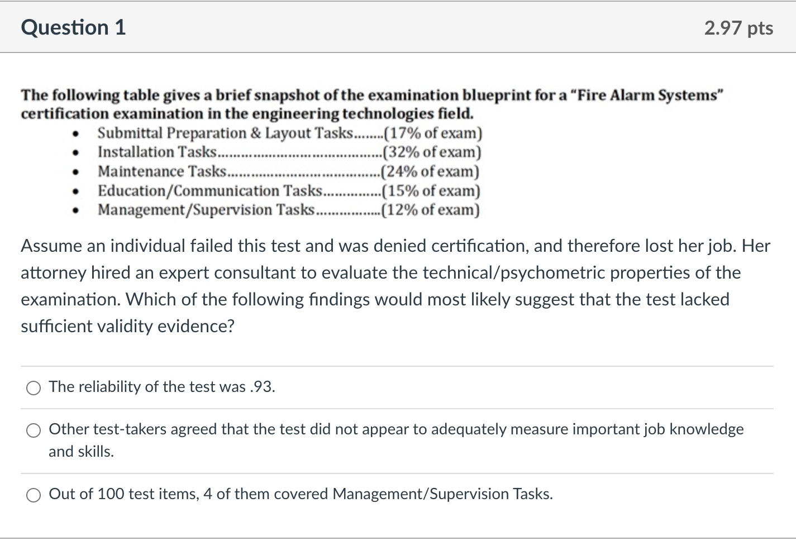
Task: Click the answer label 'Out of 100 test items'
Action: [x=301, y=494]
